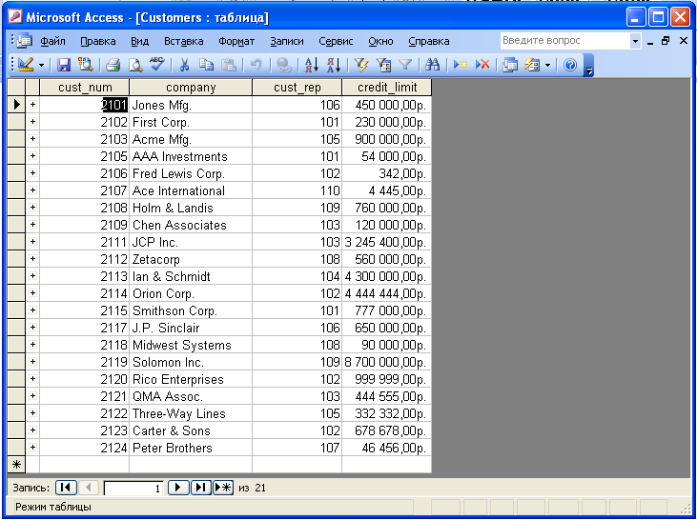Viewport: 697px width, 520px height.
Task: Open the Вставка menu
Action: [x=184, y=41]
